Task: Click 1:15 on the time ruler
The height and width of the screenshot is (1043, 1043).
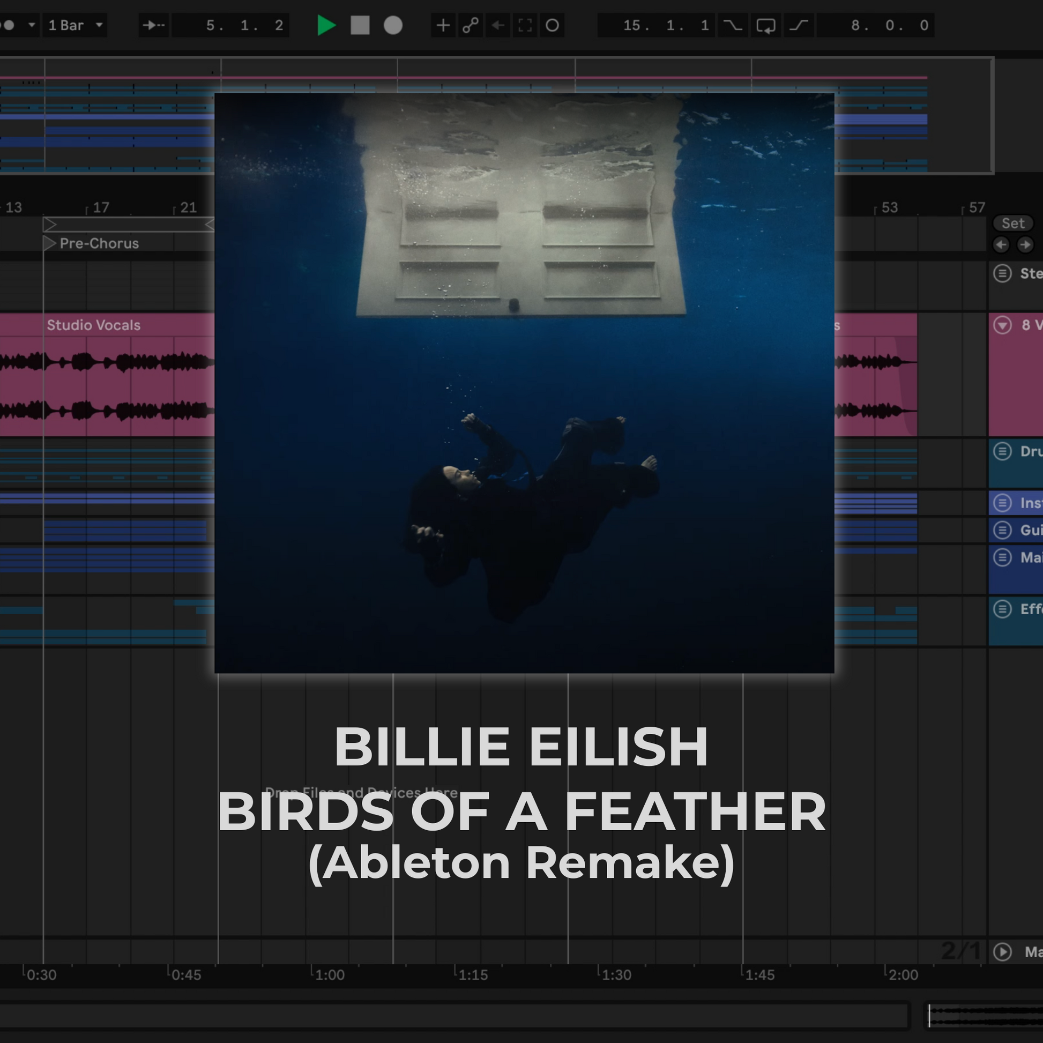Action: [x=473, y=975]
